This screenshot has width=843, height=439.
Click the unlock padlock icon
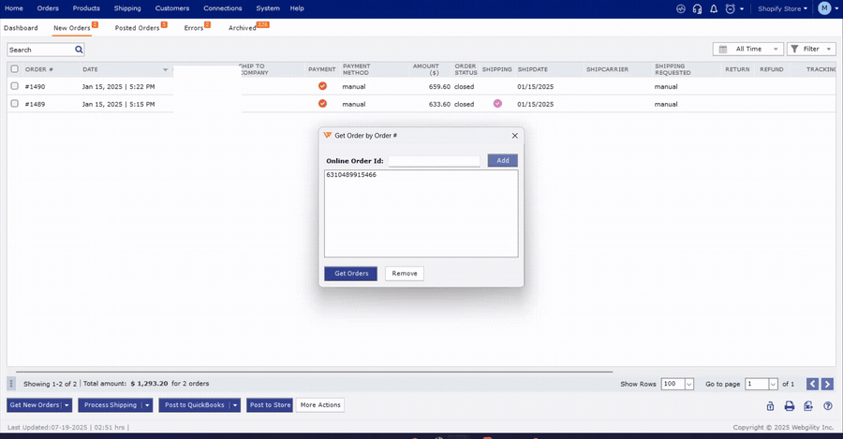coord(771,405)
